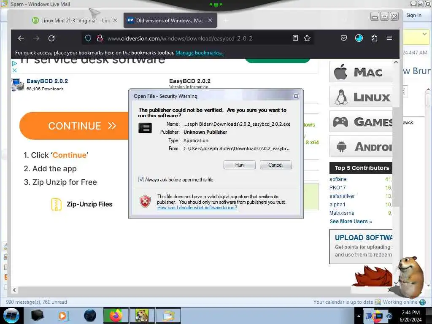
Task: Reload the oldversion.com page
Action: click(51, 38)
